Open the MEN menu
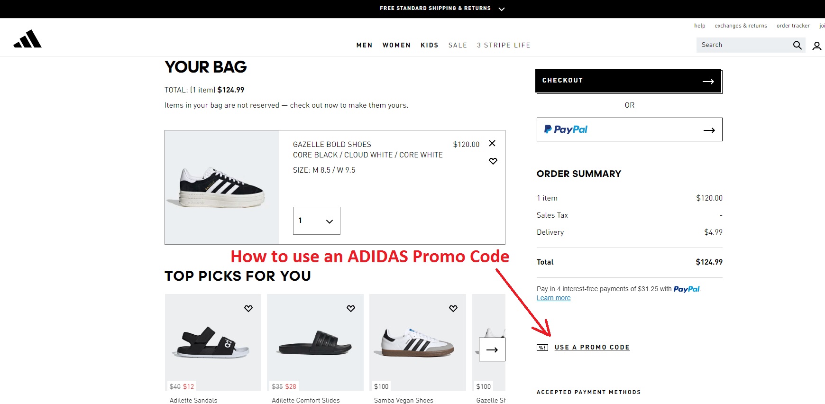This screenshot has width=825, height=404. 364,45
